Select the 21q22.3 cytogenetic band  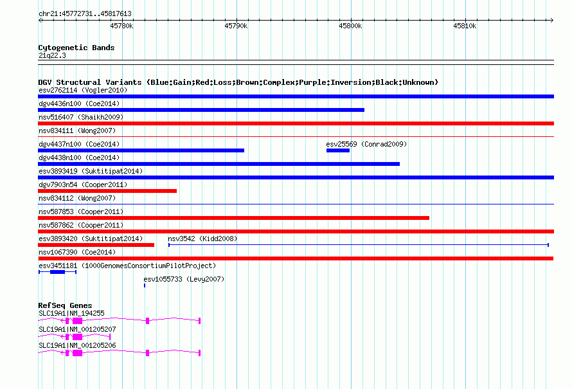[x=296, y=62]
